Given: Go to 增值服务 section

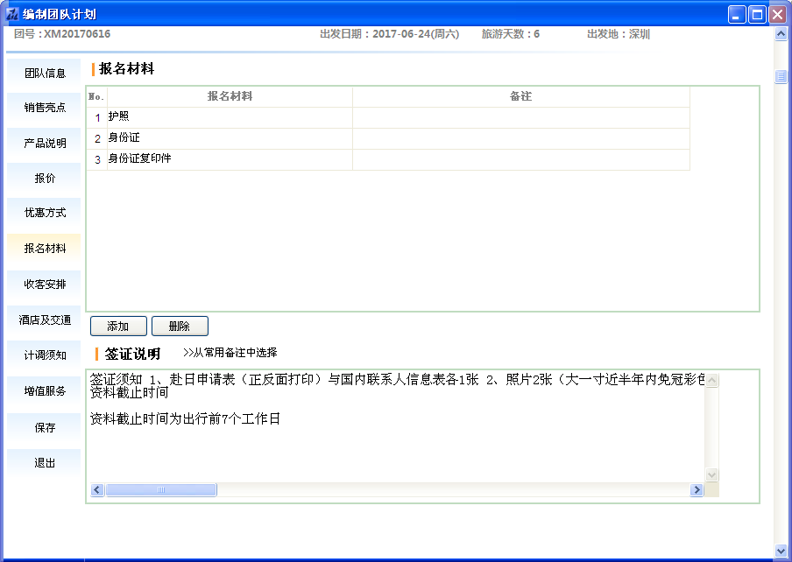Looking at the screenshot, I should coord(45,391).
